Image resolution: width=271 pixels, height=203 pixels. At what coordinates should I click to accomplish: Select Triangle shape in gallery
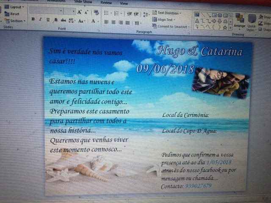tap(197, 21)
